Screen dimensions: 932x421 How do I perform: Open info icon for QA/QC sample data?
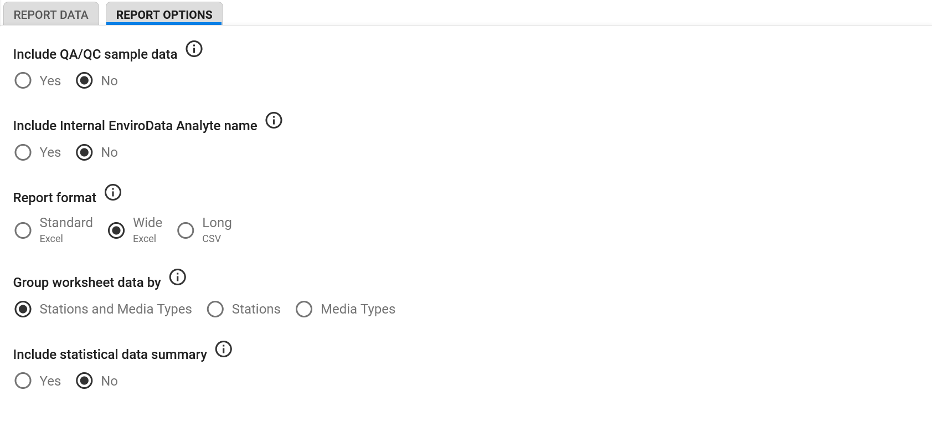[x=194, y=49]
